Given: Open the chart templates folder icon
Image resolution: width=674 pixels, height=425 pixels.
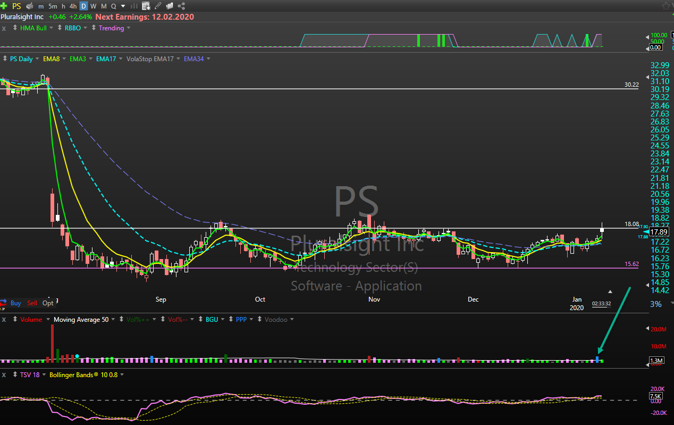Looking at the screenshot, I should (x=170, y=6).
